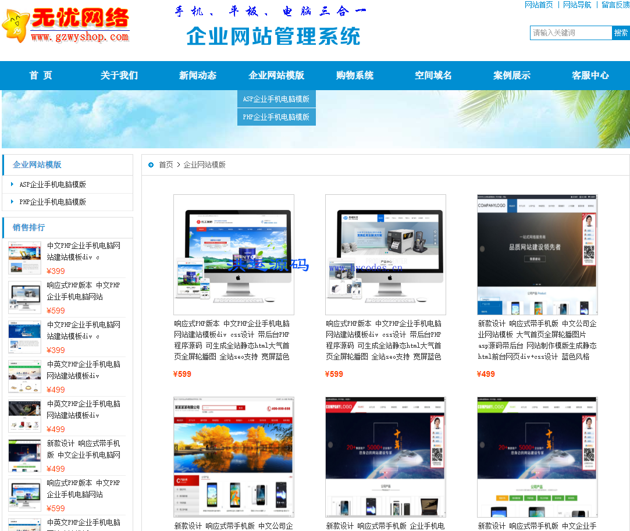Choose ASP企业手机电脑模版 from the dropdown submenu

(x=276, y=99)
